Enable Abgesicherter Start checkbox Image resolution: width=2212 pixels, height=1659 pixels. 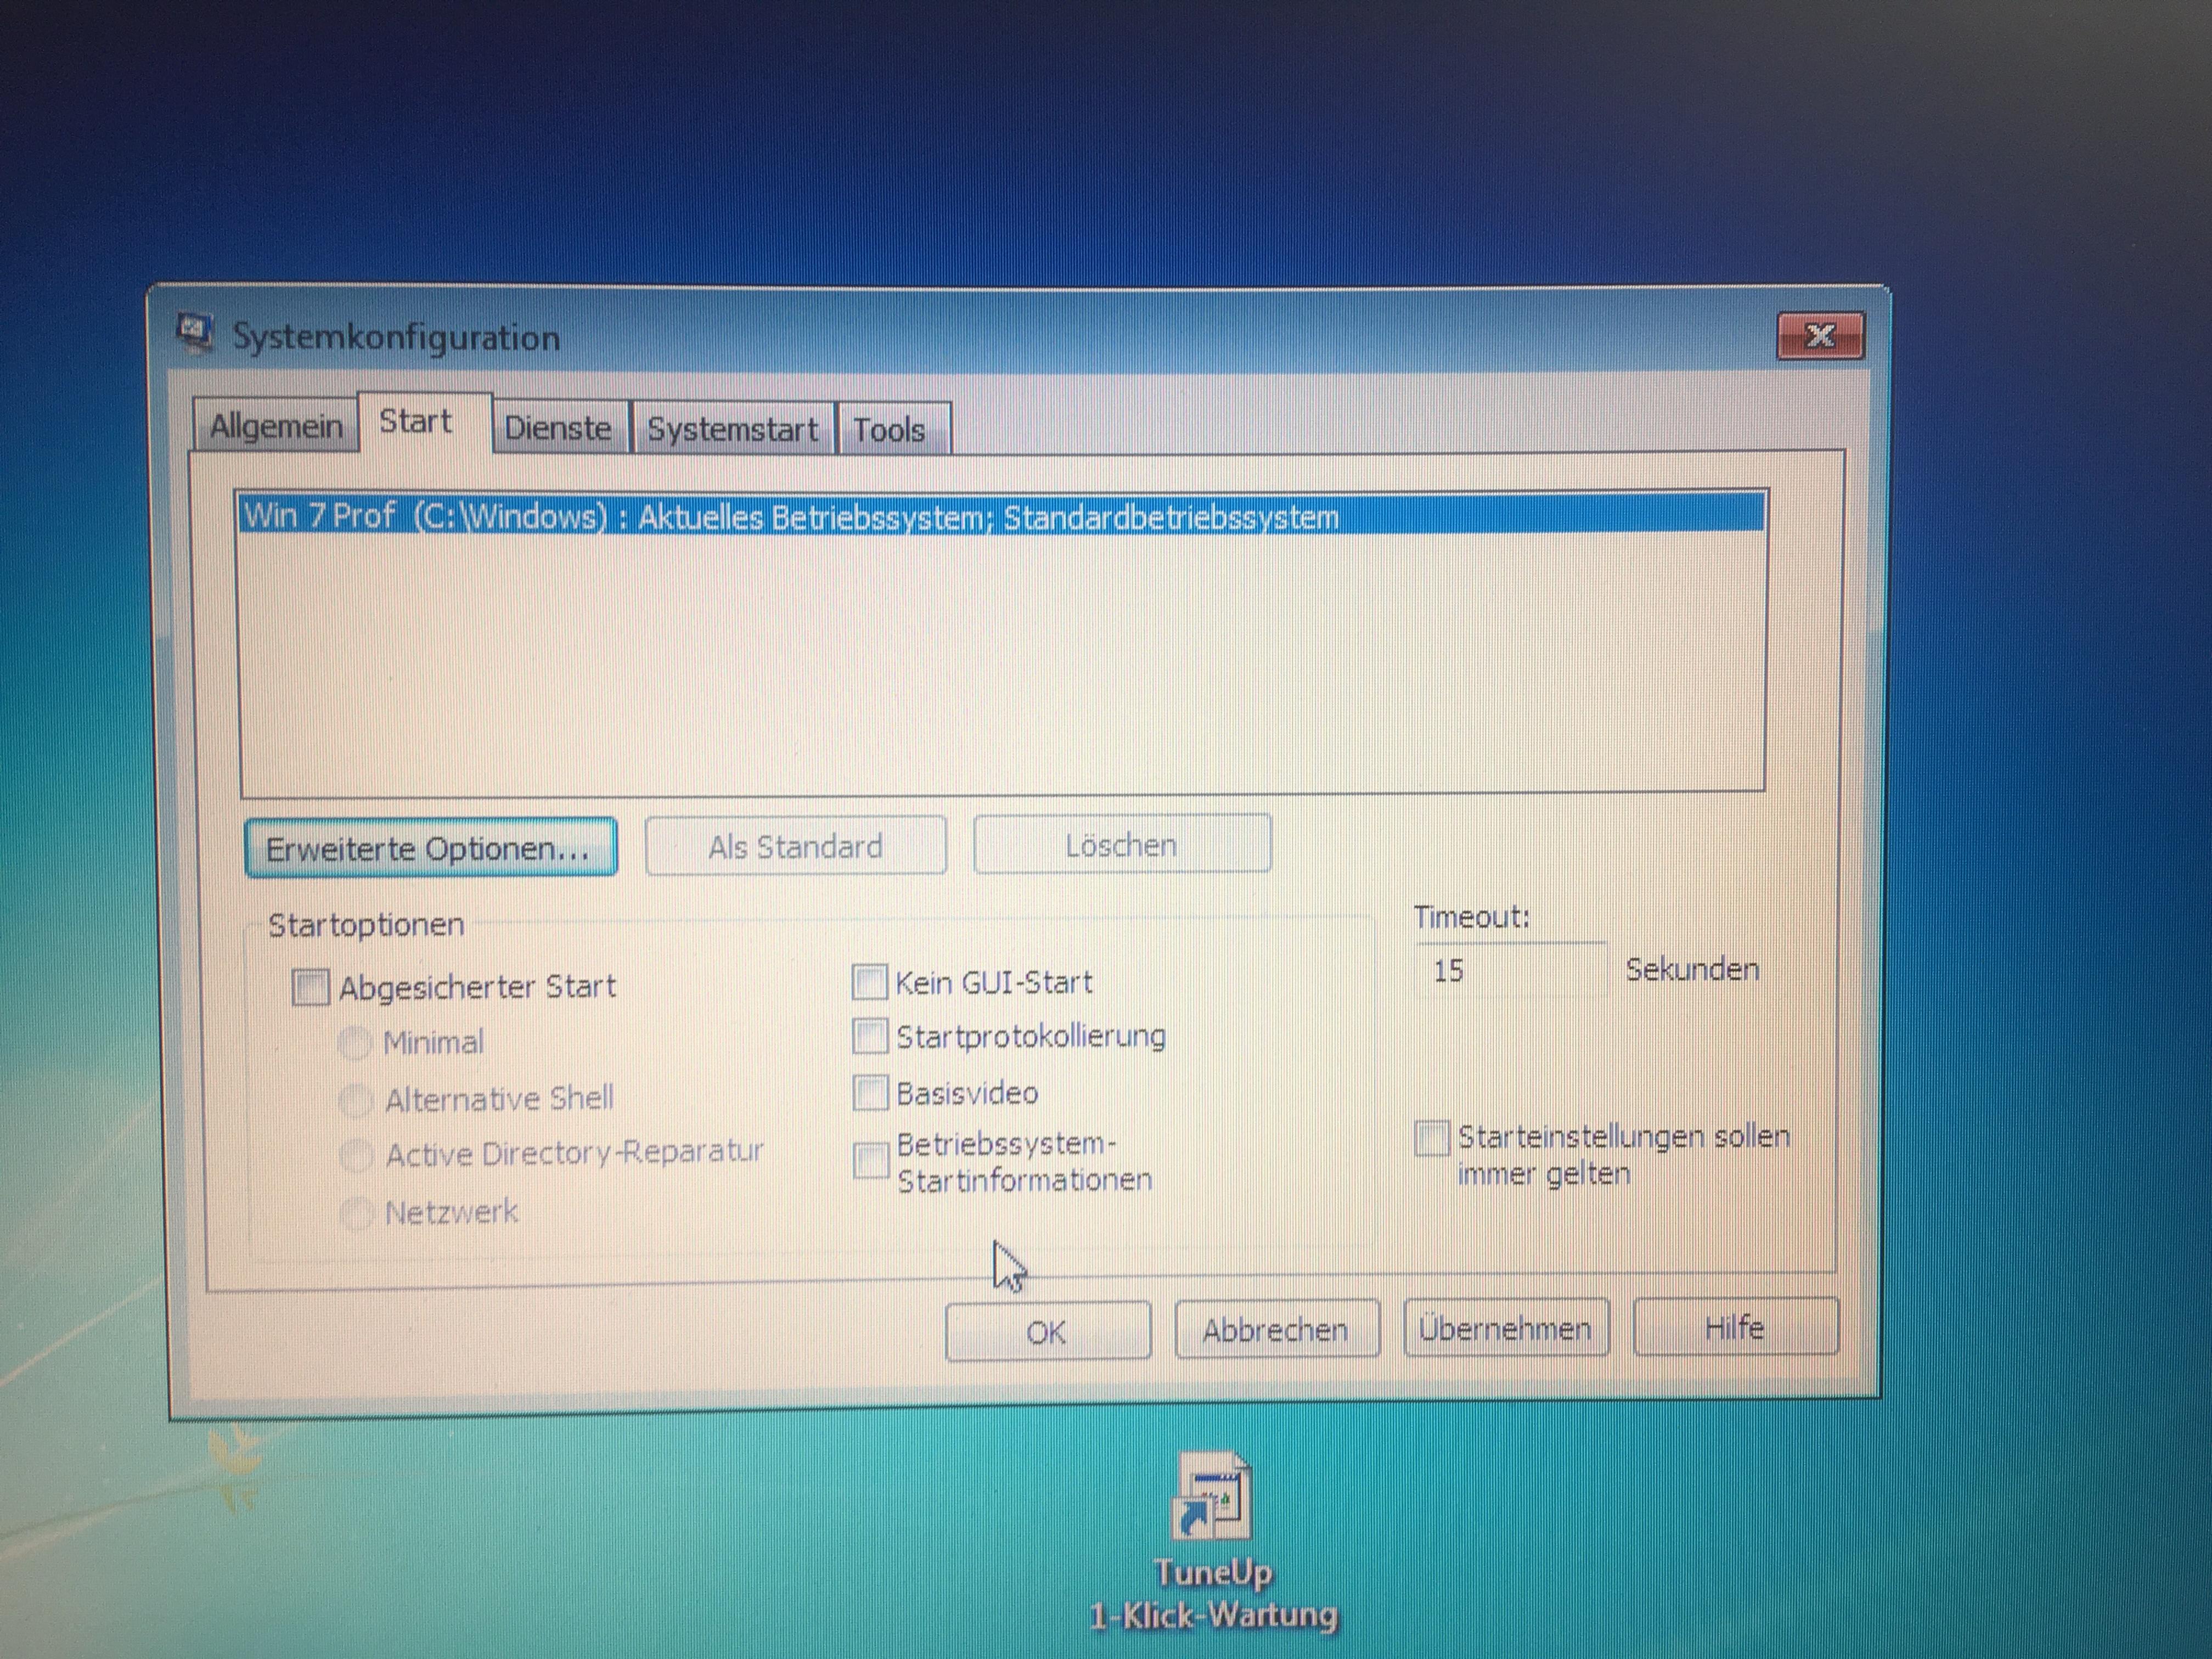pos(310,987)
